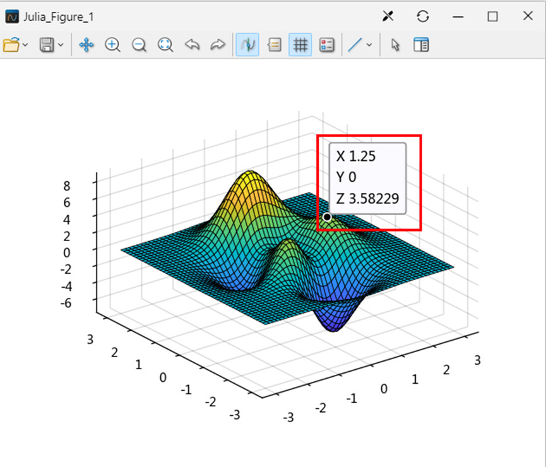546x467 pixels.
Task: Click the vertical axis tick label 4
Action: 67,220
